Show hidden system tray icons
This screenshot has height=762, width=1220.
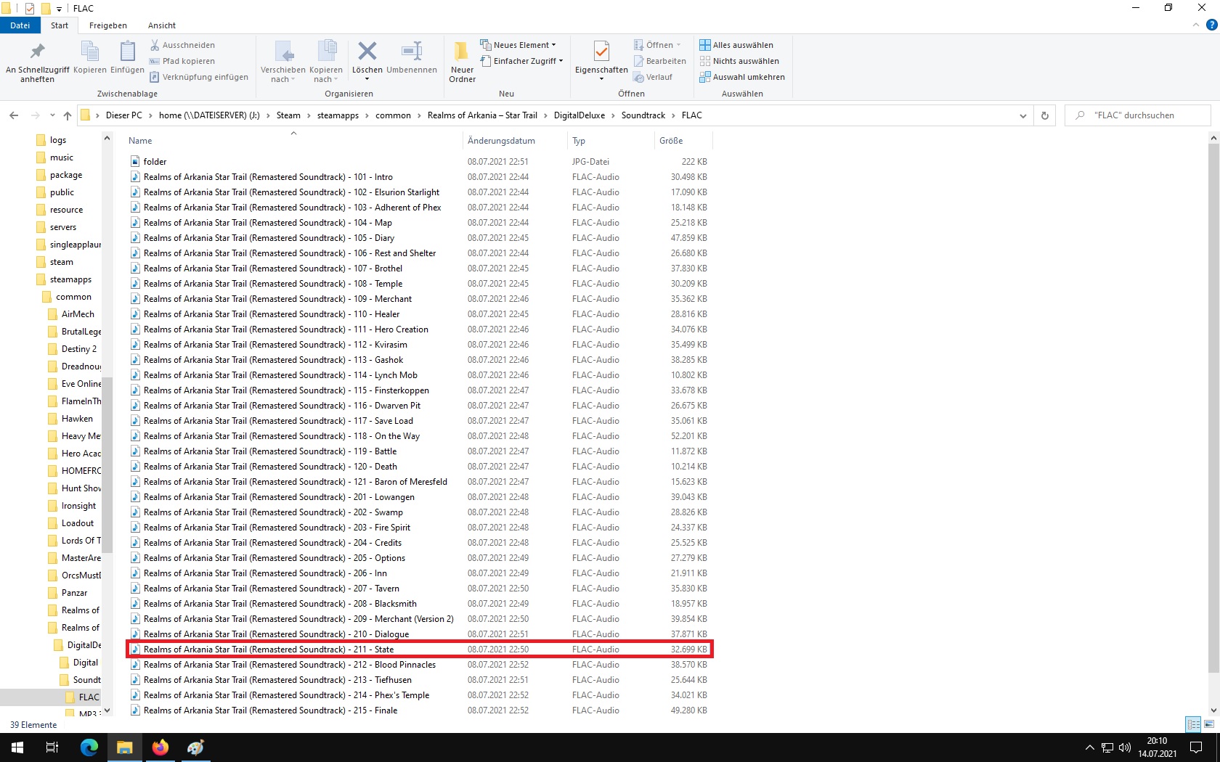point(1089,747)
